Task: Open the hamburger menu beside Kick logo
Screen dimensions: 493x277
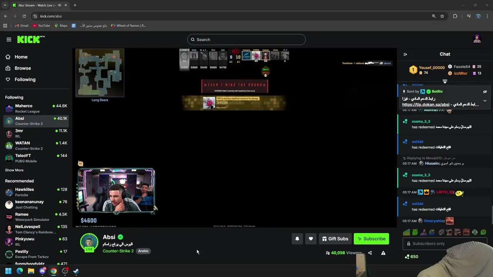Action: coord(9,39)
